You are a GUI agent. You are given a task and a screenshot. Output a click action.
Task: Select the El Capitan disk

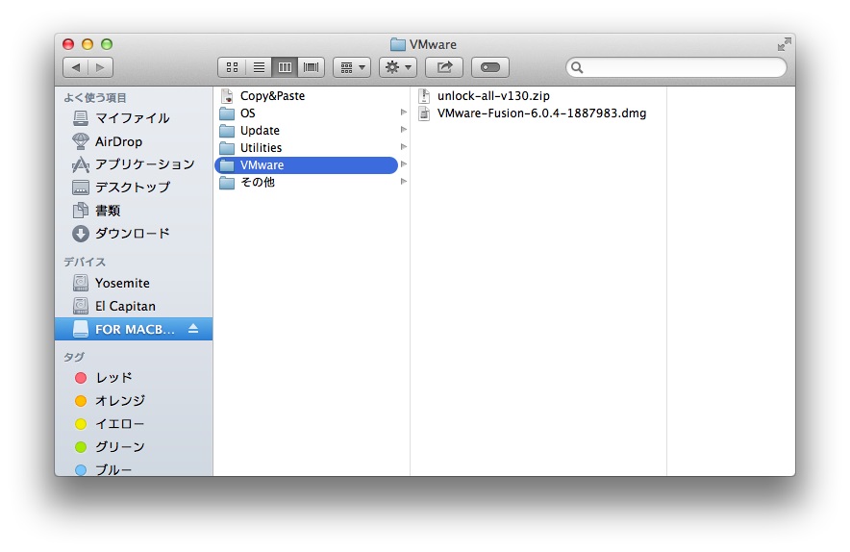134,307
